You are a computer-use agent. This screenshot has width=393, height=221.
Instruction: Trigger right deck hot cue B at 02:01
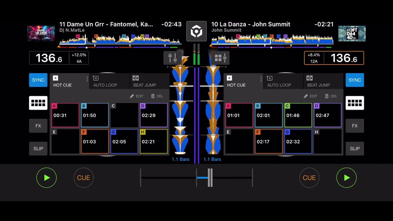click(269, 115)
